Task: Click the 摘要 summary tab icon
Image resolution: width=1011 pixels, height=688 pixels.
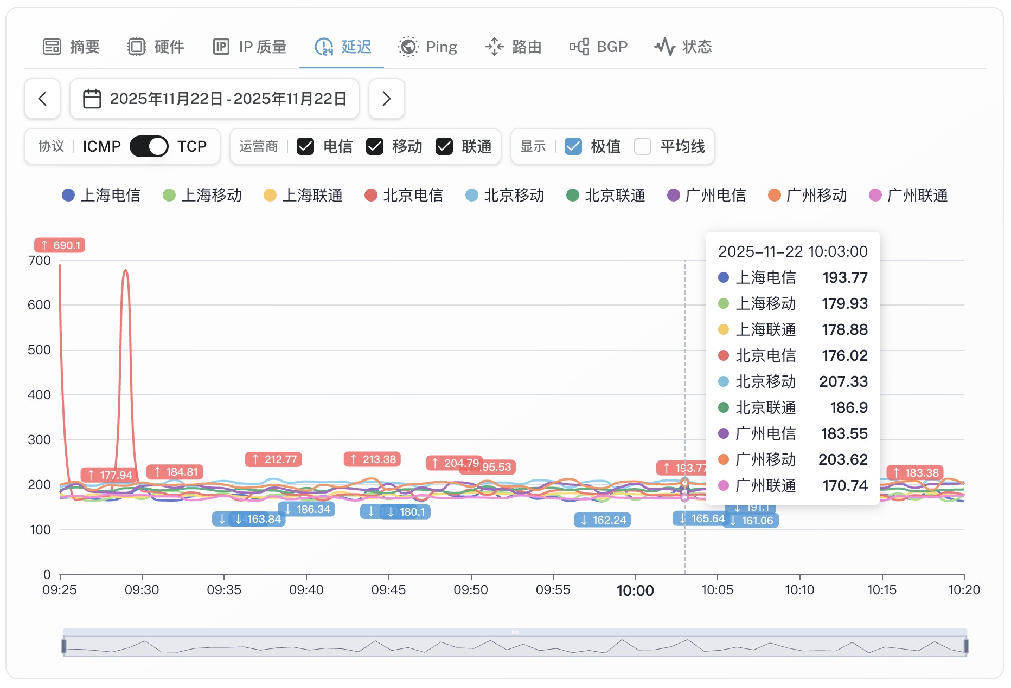Action: point(52,47)
